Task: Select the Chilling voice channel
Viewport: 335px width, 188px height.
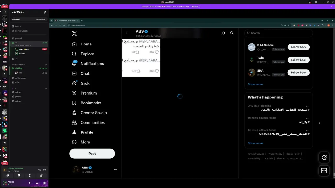Action: click(29, 68)
